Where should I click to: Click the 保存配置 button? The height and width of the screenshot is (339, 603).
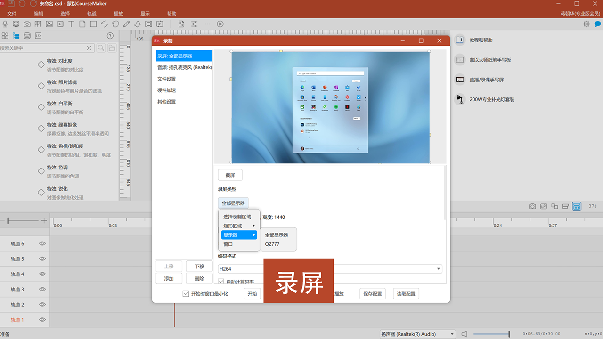pos(372,294)
